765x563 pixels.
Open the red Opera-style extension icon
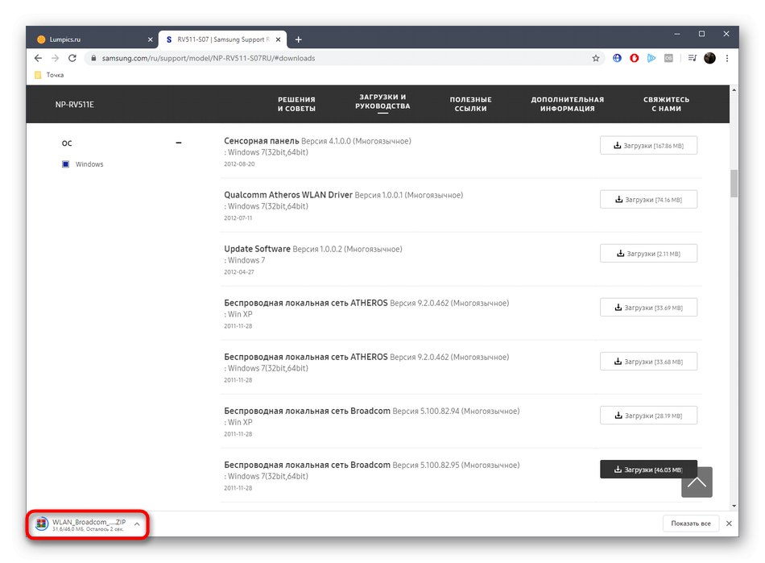pos(635,58)
